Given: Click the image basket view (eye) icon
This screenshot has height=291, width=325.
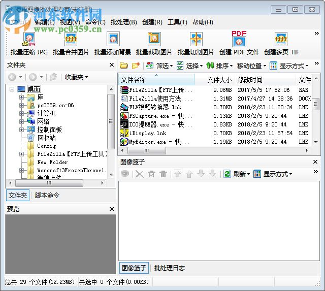Looking at the screenshot, I should 125,174.
